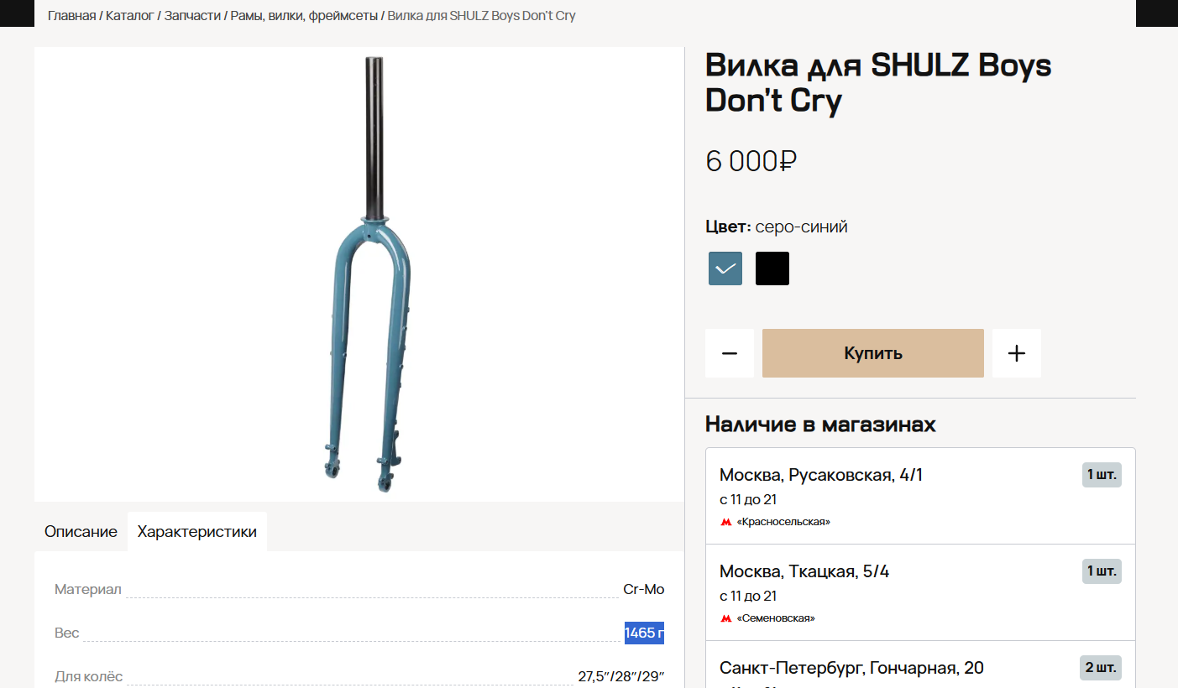
Task: Click the 2 шт. badge for Гончарная
Action: pos(1101,668)
